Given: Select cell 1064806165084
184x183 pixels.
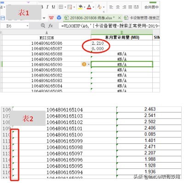Looking at the screenshot, I should click(46, 86).
